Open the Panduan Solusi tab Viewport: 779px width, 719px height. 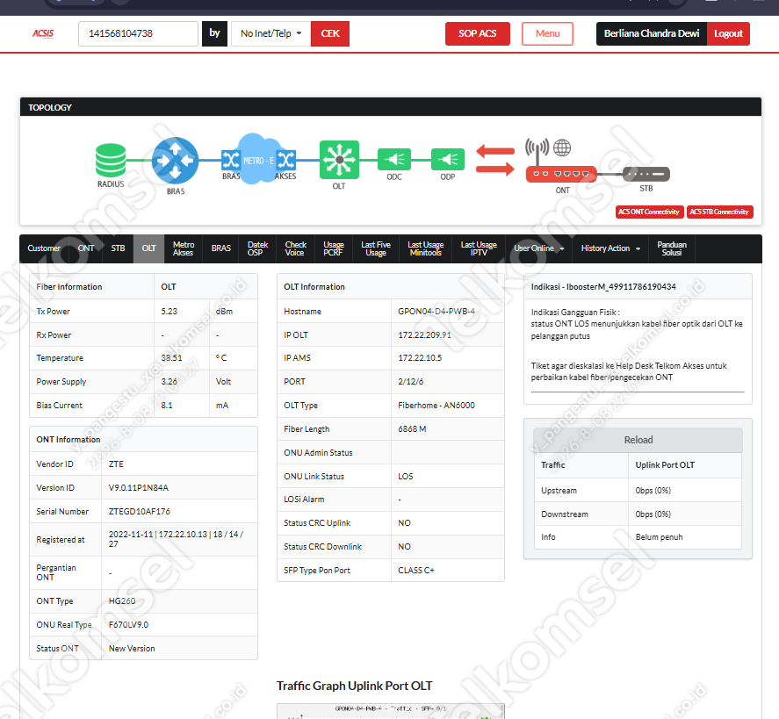click(x=672, y=248)
